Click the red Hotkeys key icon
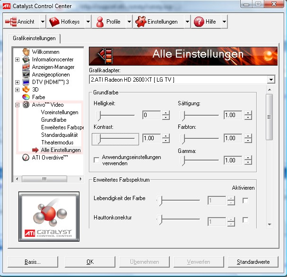287x277 pixels. tap(54, 22)
